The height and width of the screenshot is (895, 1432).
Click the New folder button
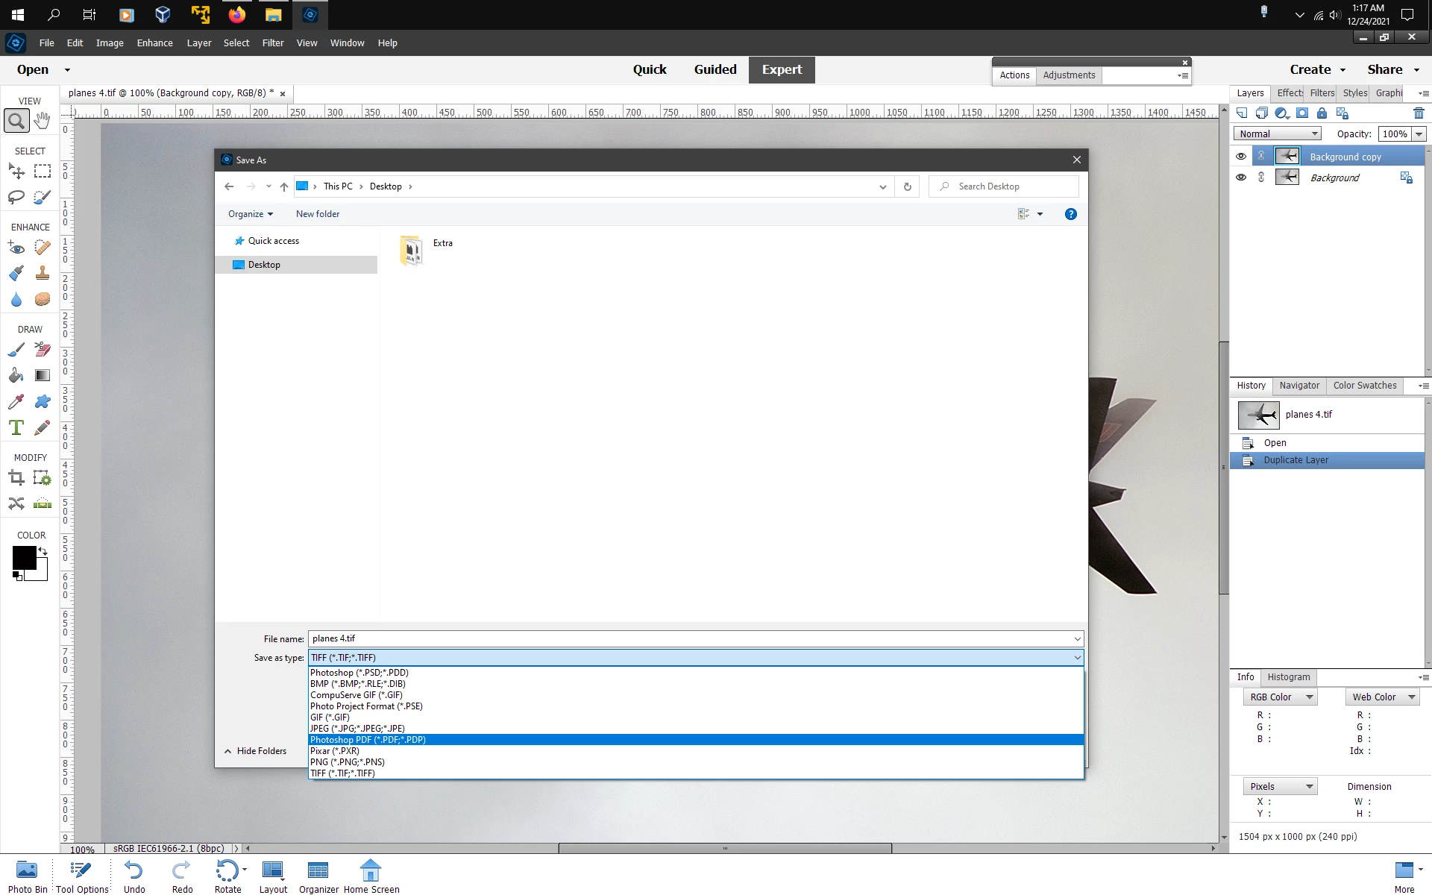coord(318,214)
